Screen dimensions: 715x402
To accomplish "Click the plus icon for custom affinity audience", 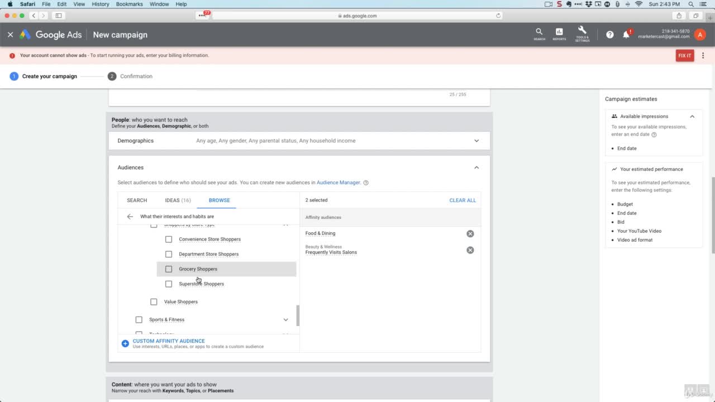I will tap(125, 343).
